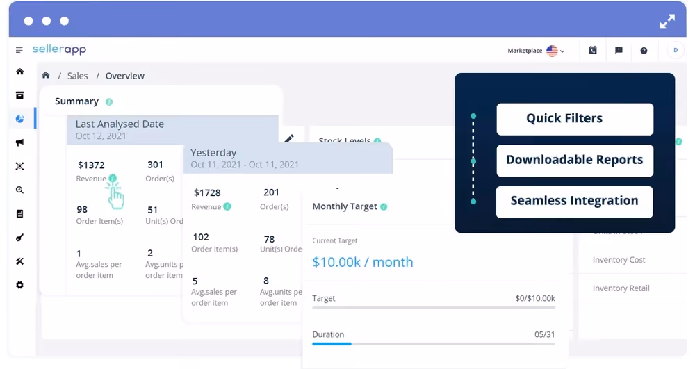Expand the Marketplace dropdown chevron
Viewport: 695px width, 369px height.
coord(562,51)
